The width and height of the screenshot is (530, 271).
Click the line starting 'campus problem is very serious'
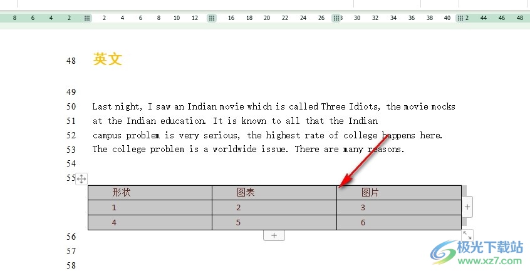268,135
